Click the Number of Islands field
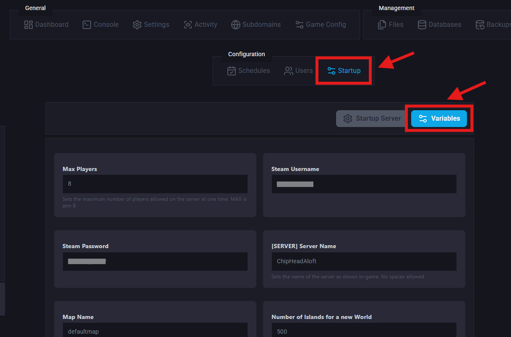The image size is (511, 337). pos(364,330)
